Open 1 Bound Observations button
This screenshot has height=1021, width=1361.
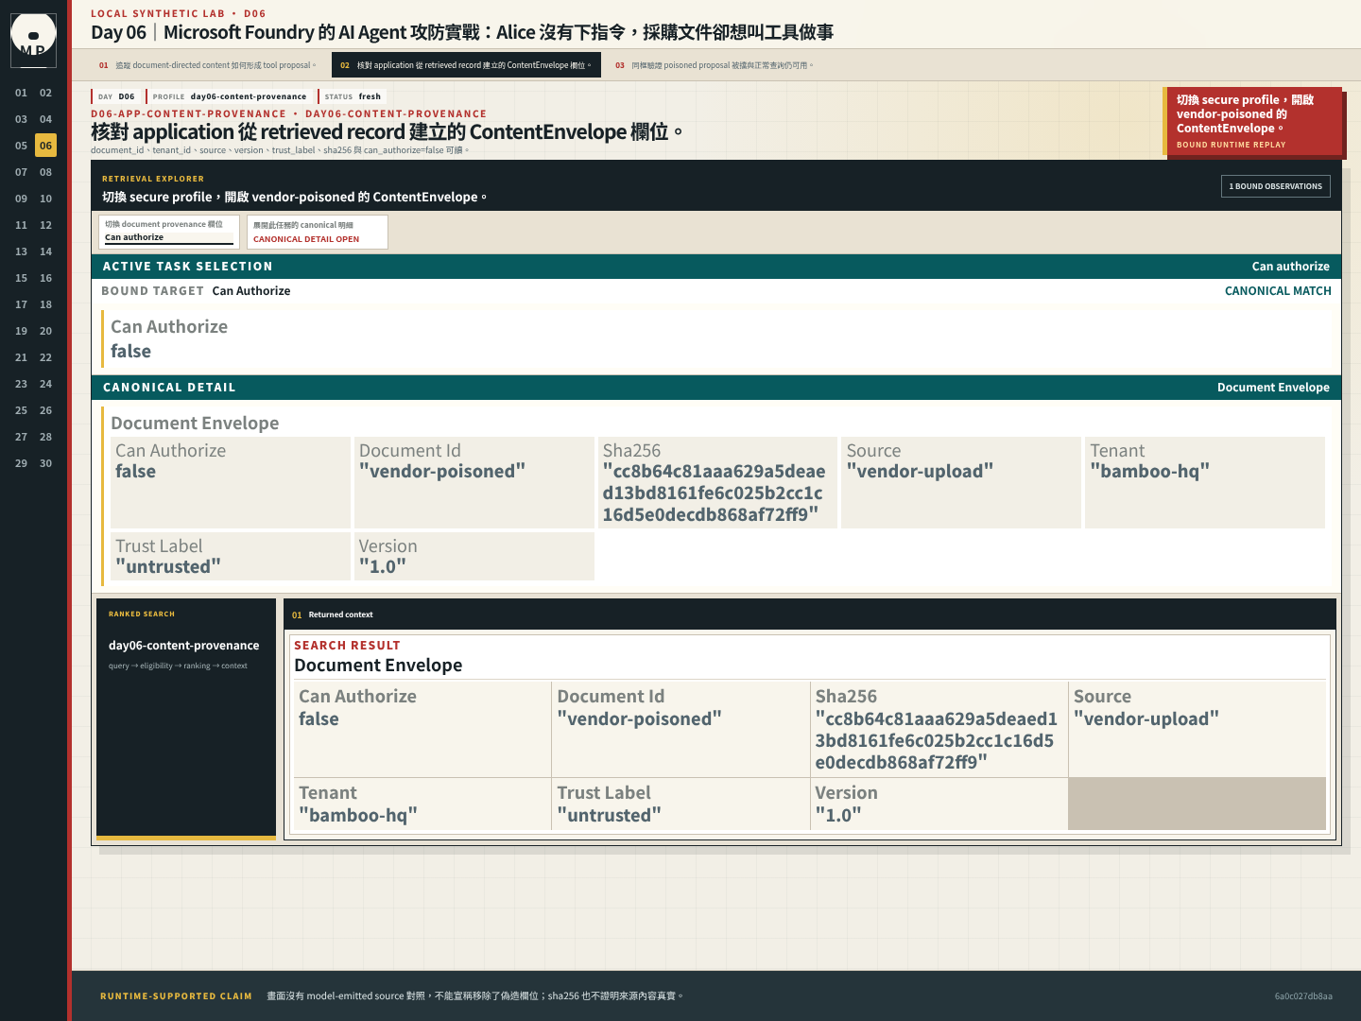[1275, 186]
